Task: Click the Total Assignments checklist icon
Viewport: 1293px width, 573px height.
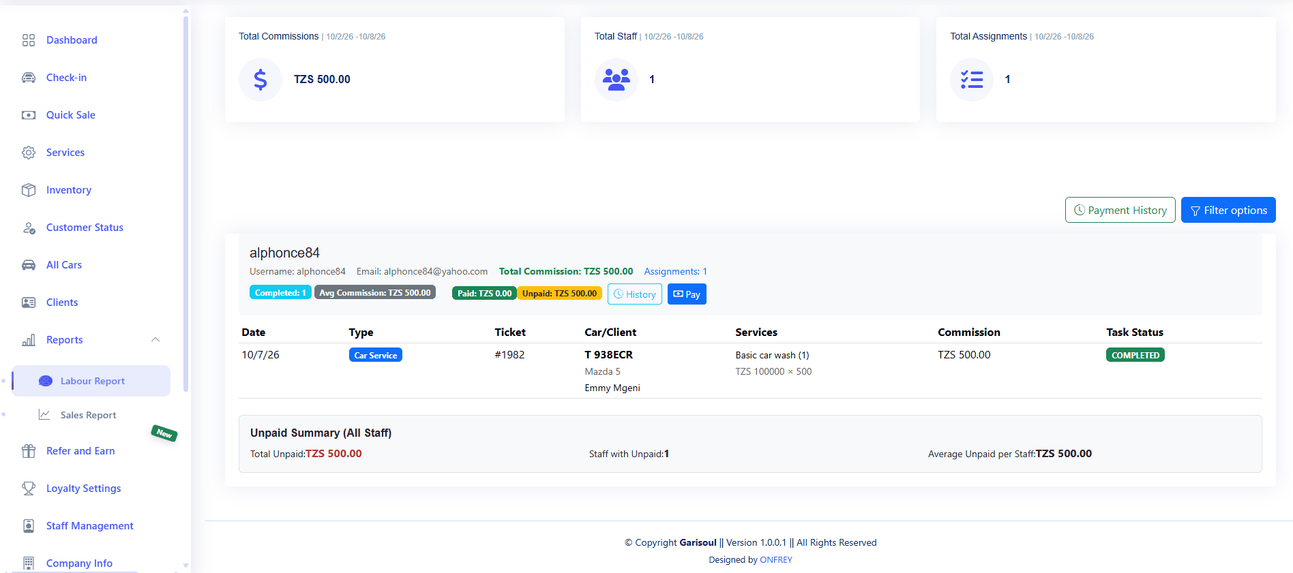Action: click(972, 80)
